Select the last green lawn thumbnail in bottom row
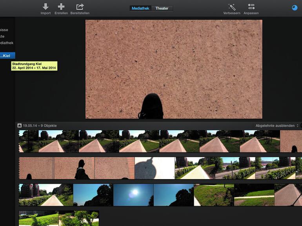302x226 pixels. 78,218
